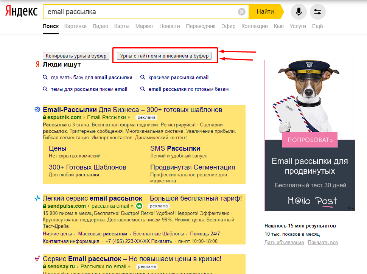This screenshot has width=367, height=274.
Task: Click 'Урлы с тайтлом и описанием в буфер'
Action: [164, 56]
